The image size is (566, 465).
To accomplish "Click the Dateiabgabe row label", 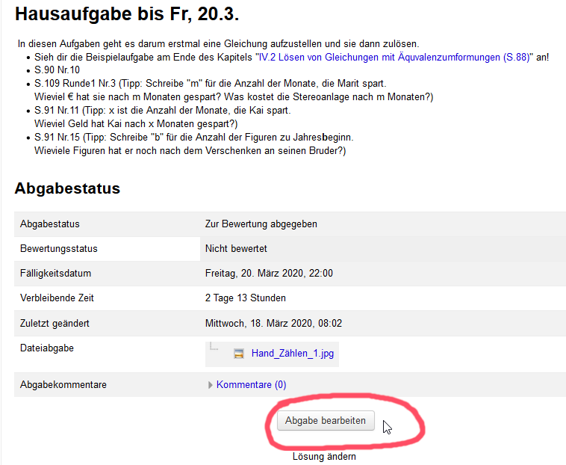I will [47, 348].
